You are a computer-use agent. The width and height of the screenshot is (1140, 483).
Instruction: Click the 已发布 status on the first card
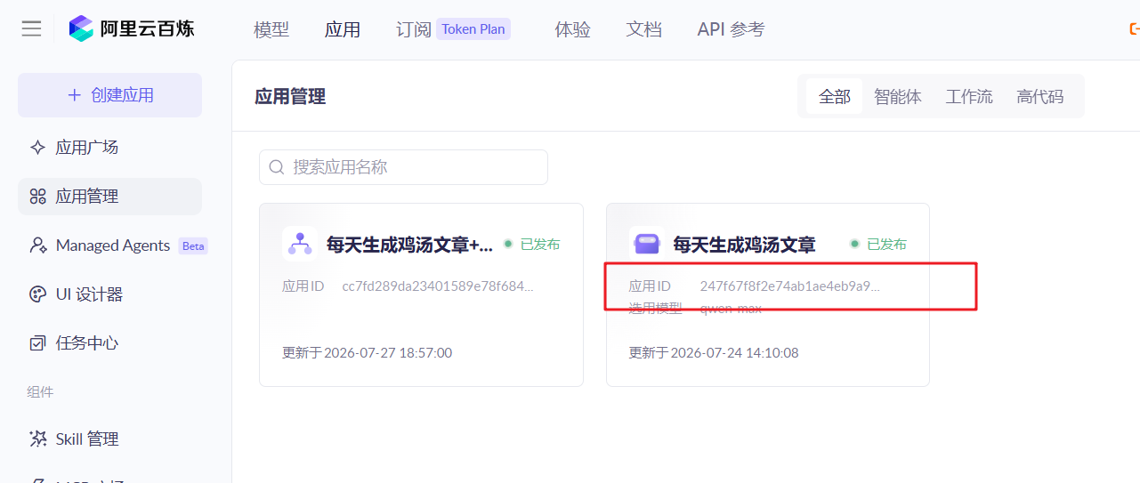point(532,245)
